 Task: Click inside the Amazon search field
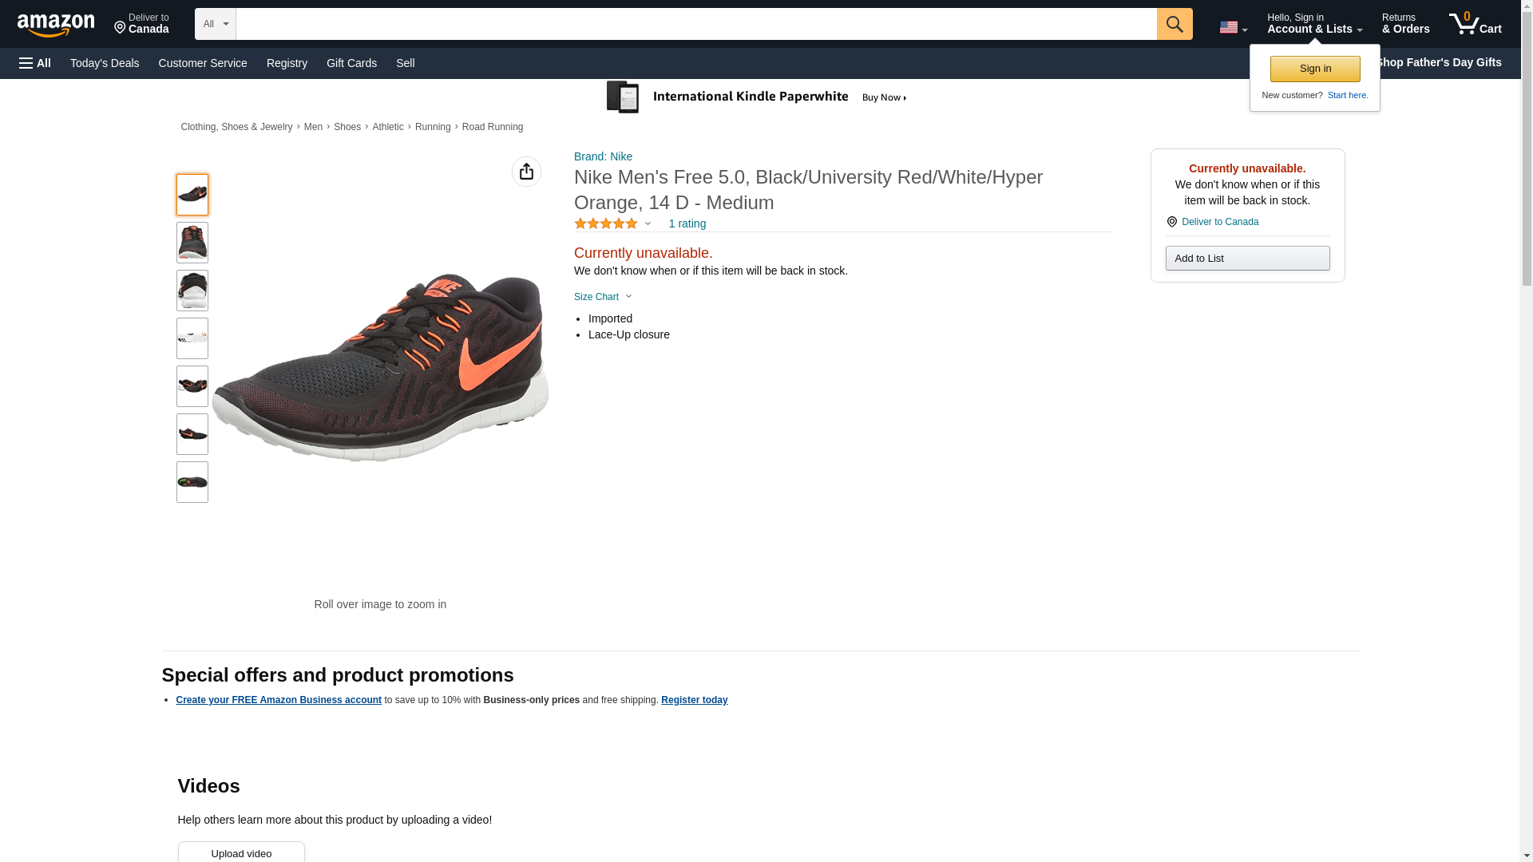coord(695,24)
